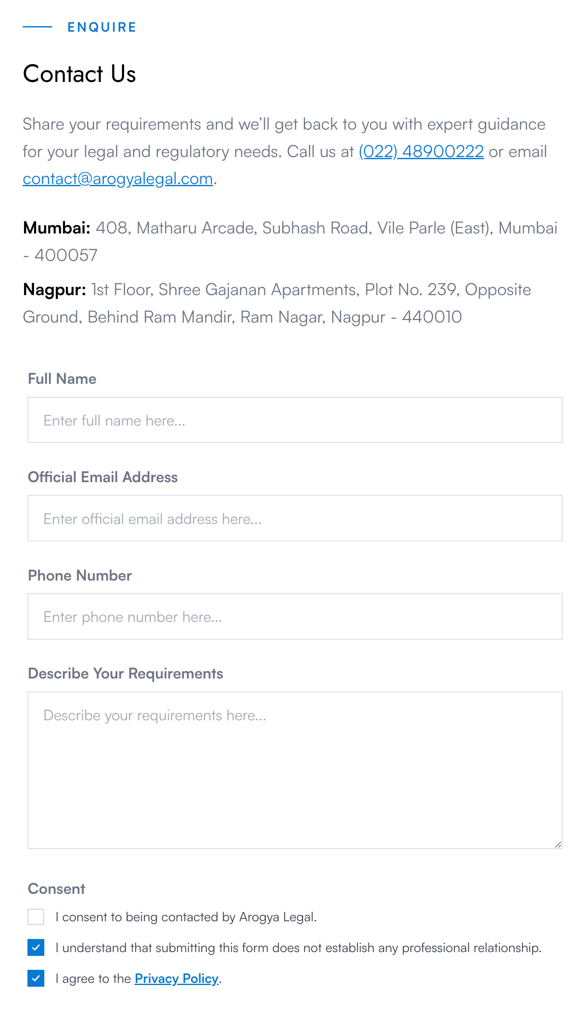Call the (022) 48900222 phone link
Screen dimensions: 585x1015
pyautogui.click(x=421, y=152)
